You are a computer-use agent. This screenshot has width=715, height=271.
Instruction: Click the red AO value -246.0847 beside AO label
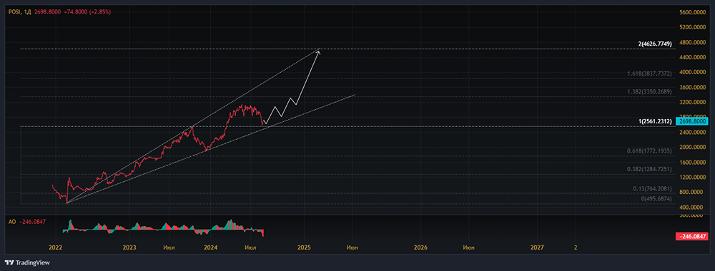(x=33, y=222)
